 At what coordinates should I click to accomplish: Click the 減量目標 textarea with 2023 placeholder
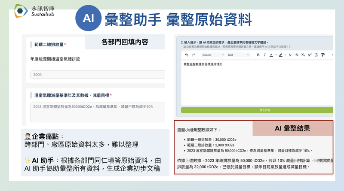[x=98, y=112]
